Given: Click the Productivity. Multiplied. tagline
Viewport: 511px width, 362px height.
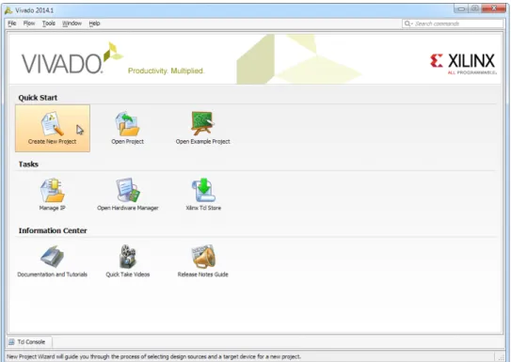Looking at the screenshot, I should [167, 71].
